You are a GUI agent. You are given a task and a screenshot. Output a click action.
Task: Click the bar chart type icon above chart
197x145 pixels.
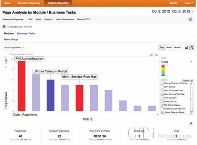[x=156, y=55]
